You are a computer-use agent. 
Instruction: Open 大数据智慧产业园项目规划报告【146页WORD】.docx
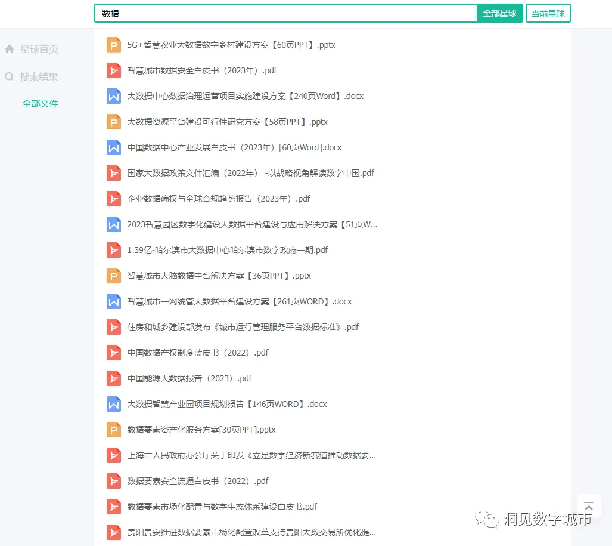click(x=227, y=404)
